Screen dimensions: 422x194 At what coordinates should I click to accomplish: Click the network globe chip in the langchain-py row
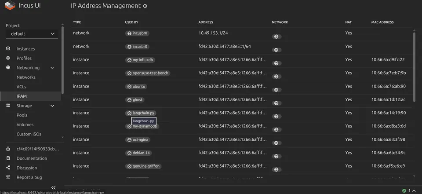[x=276, y=117]
